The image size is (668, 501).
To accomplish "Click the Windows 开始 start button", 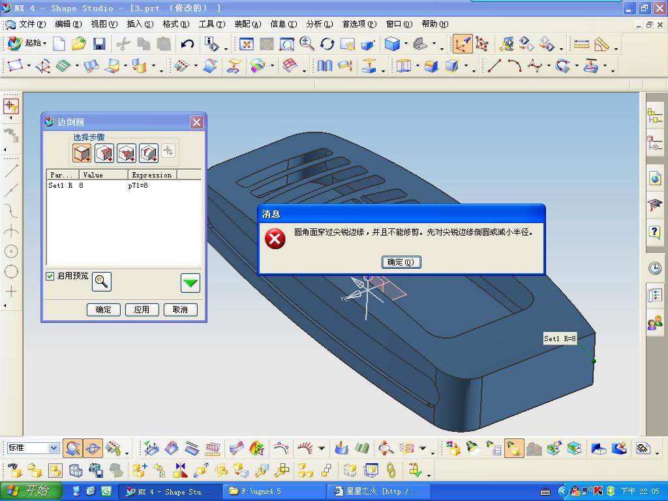I will pyautogui.click(x=31, y=491).
